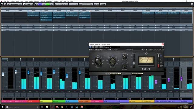Adjust the Drums channel volume fader
Viewport: 194px width, 109px height.
28,73
